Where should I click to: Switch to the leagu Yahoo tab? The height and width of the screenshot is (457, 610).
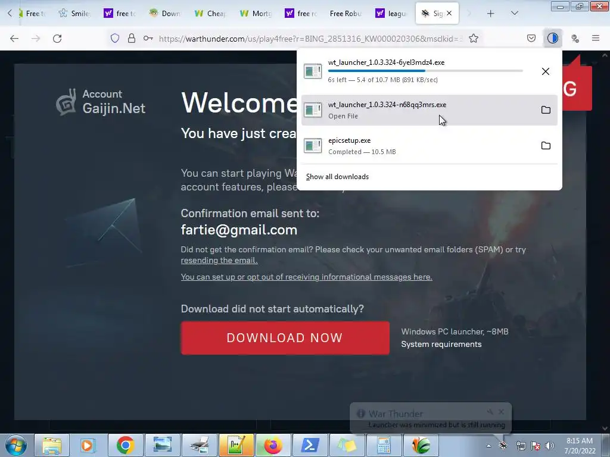pyautogui.click(x=391, y=13)
